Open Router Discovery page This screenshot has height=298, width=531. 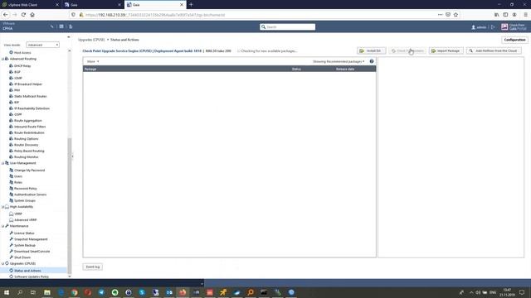click(x=26, y=145)
